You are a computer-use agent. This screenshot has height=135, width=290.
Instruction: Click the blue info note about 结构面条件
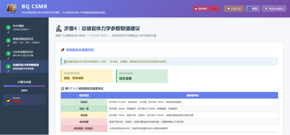[x=169, y=61]
